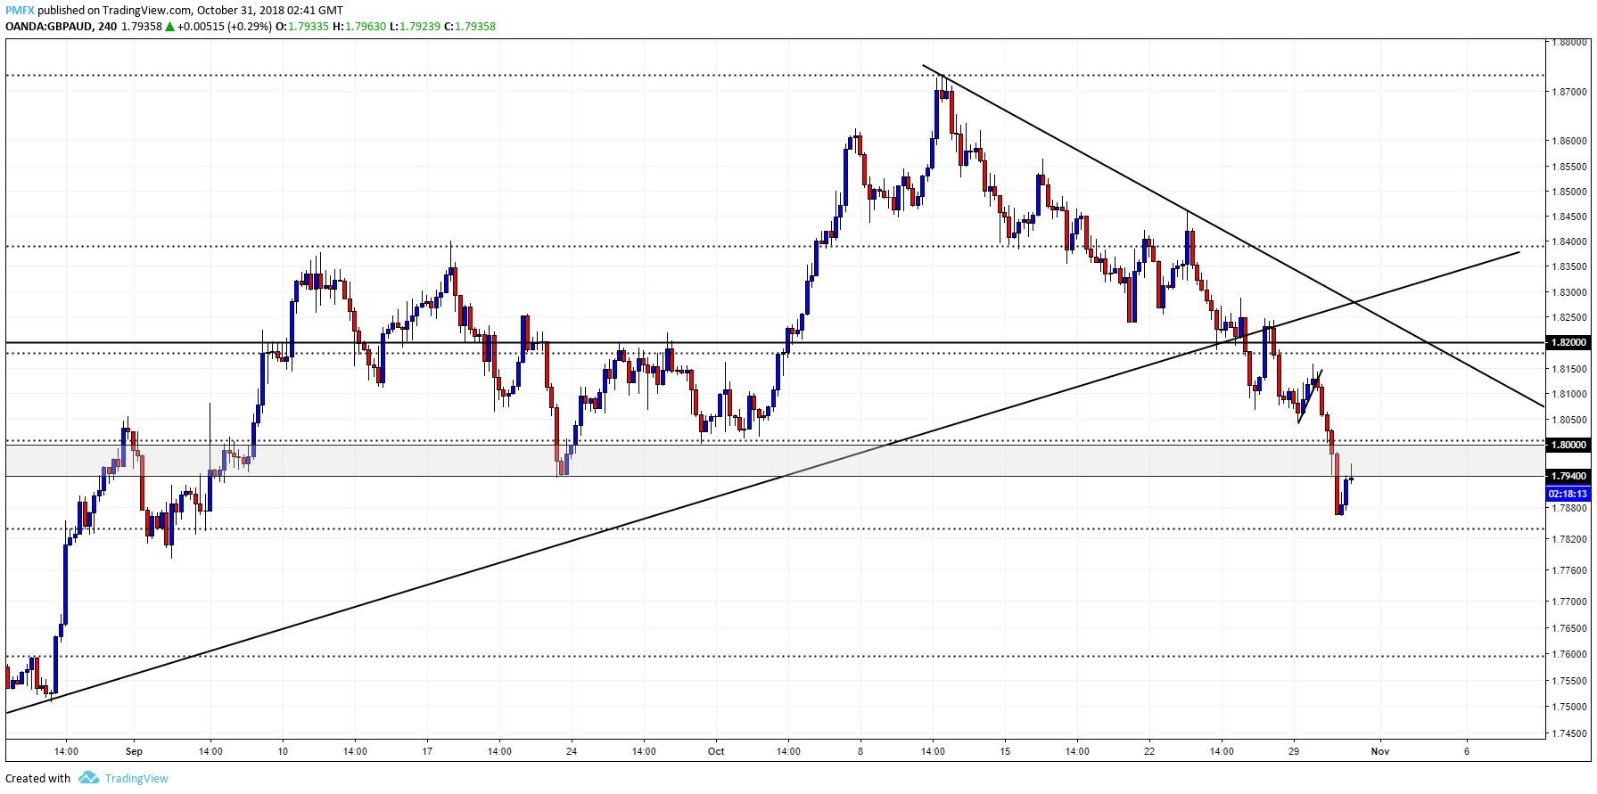
Task: Click the open price O:1.79335
Action: pyautogui.click(x=301, y=26)
